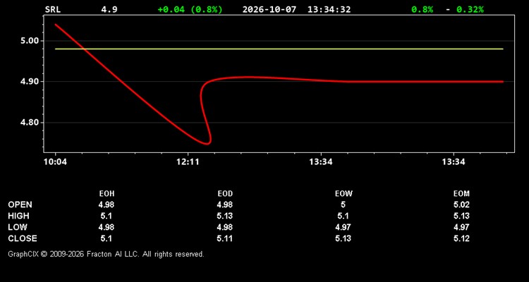The height and width of the screenshot is (282, 529).
Task: Click the 4.90 y-axis label
Action: [30, 82]
